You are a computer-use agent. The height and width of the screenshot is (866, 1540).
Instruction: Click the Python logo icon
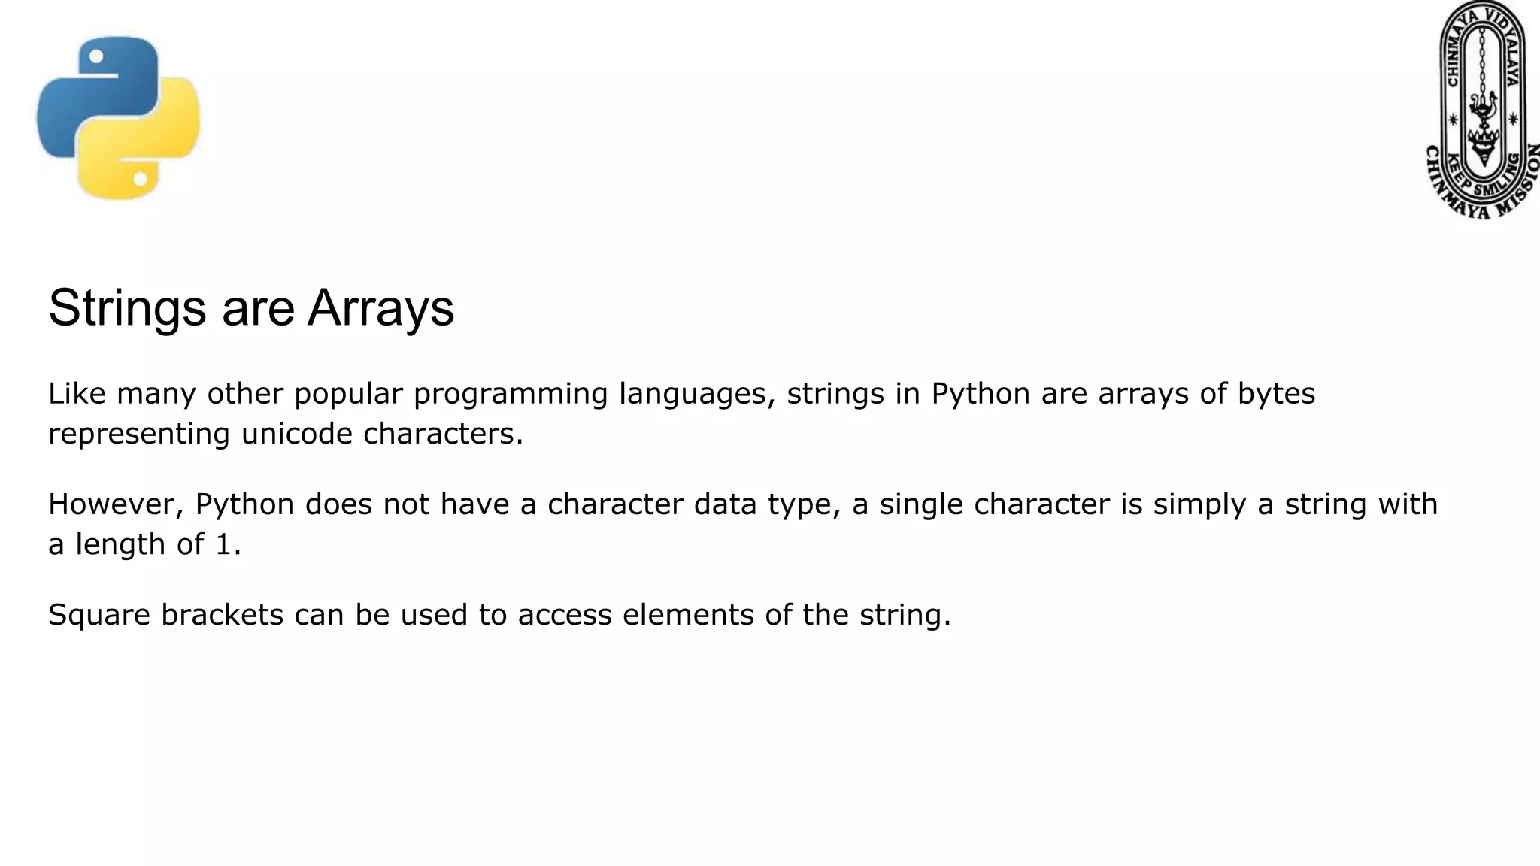point(118,118)
